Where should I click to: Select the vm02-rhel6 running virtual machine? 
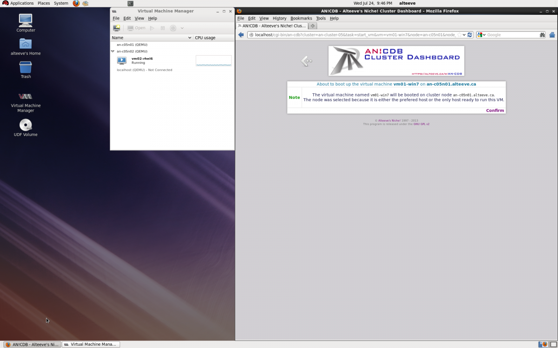[x=142, y=60]
